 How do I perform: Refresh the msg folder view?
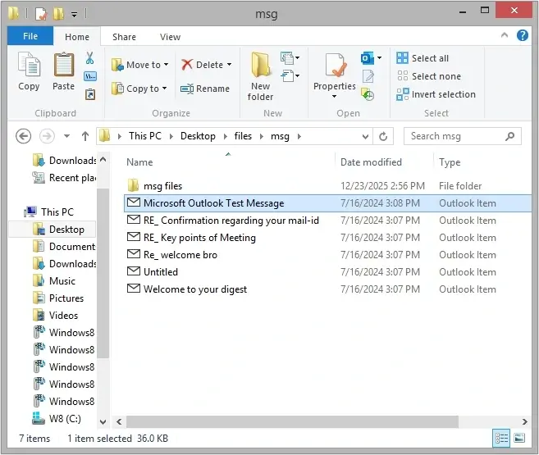pyautogui.click(x=383, y=137)
